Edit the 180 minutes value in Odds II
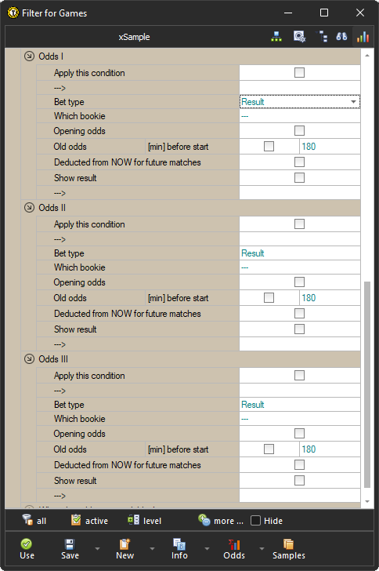The width and height of the screenshot is (379, 571). 330,298
